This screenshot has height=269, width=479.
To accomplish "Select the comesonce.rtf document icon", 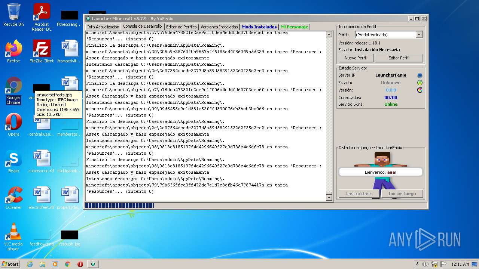I will (42, 161).
